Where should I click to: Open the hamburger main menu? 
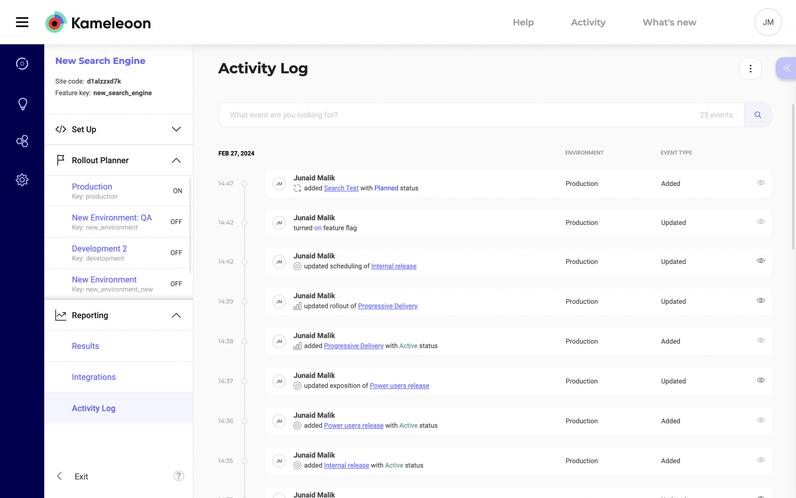[x=22, y=22]
